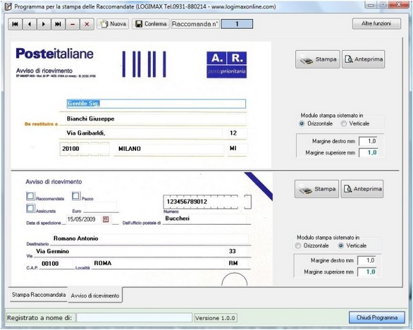Image resolution: width=413 pixels, height=330 pixels.
Task: Go to the previous record
Action: pyautogui.click(x=30, y=24)
